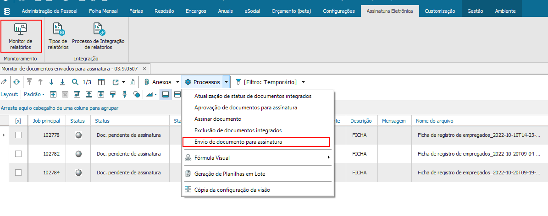Viewport: 548px width, 216px height.
Task: Click the export arrow icon
Action: 116,82
